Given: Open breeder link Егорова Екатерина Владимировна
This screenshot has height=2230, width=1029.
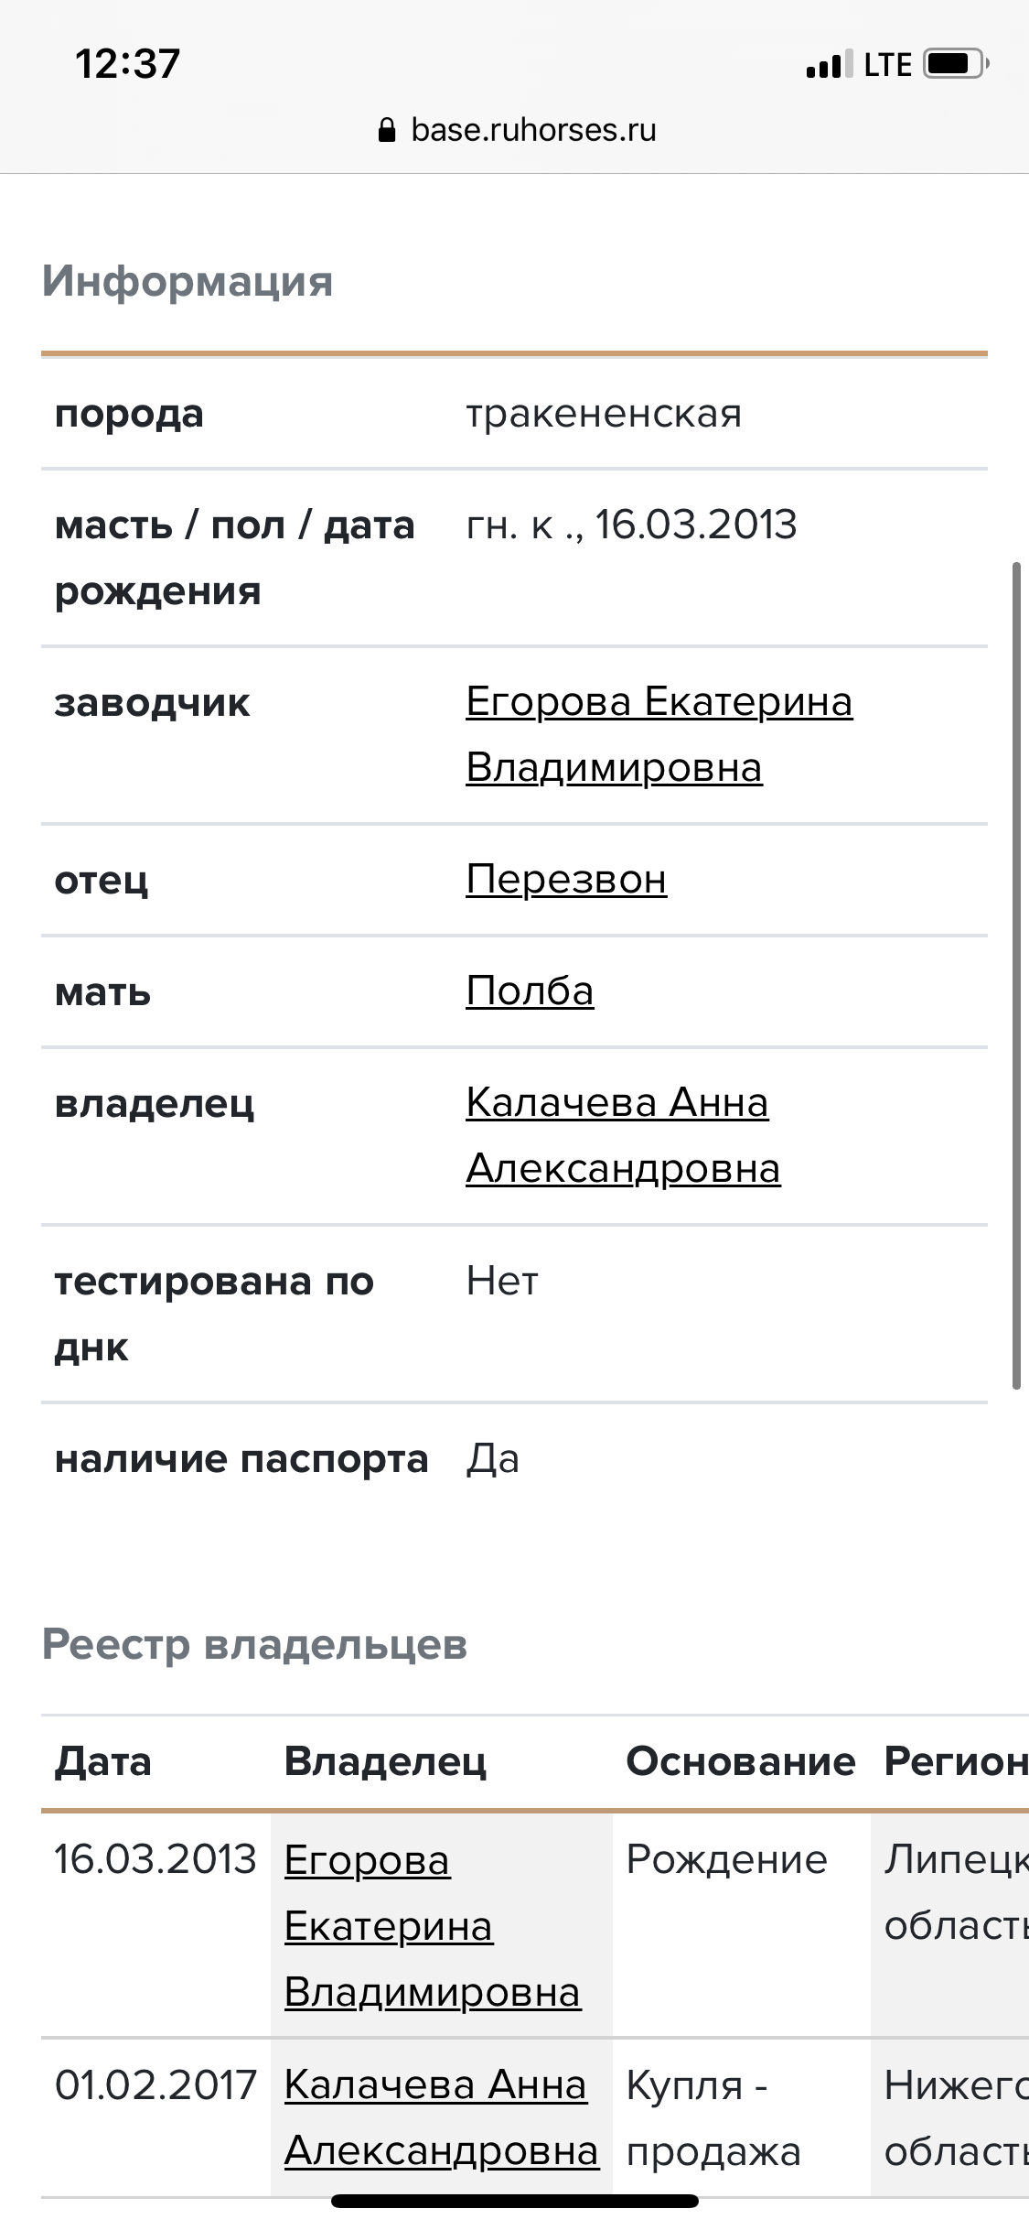Looking at the screenshot, I should [x=659, y=734].
